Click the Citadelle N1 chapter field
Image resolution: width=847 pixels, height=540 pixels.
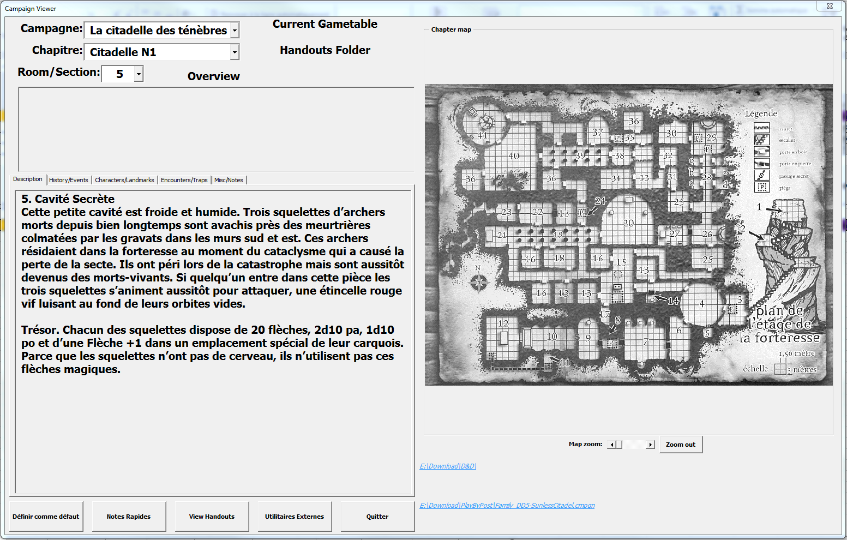[x=158, y=52]
